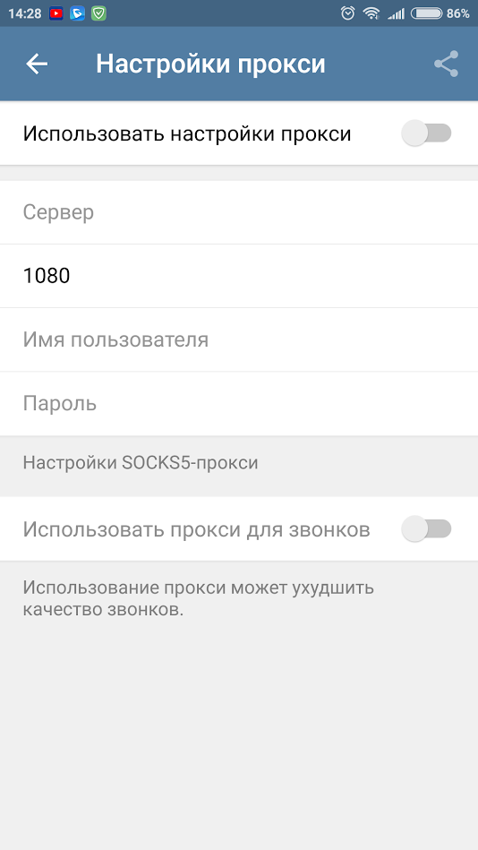Viewport: 478px width, 850px height.
Task: Tap the Настройки прокси title
Action: click(x=211, y=64)
